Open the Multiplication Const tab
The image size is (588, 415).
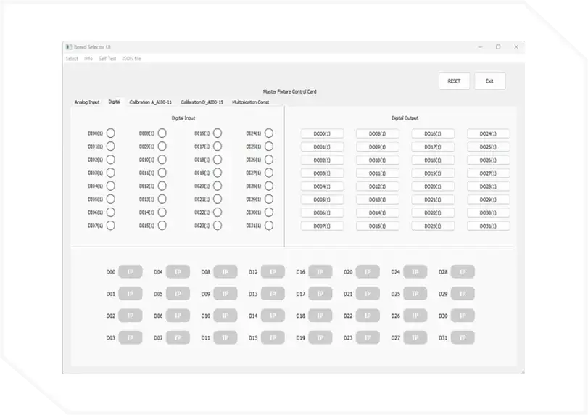[251, 102]
